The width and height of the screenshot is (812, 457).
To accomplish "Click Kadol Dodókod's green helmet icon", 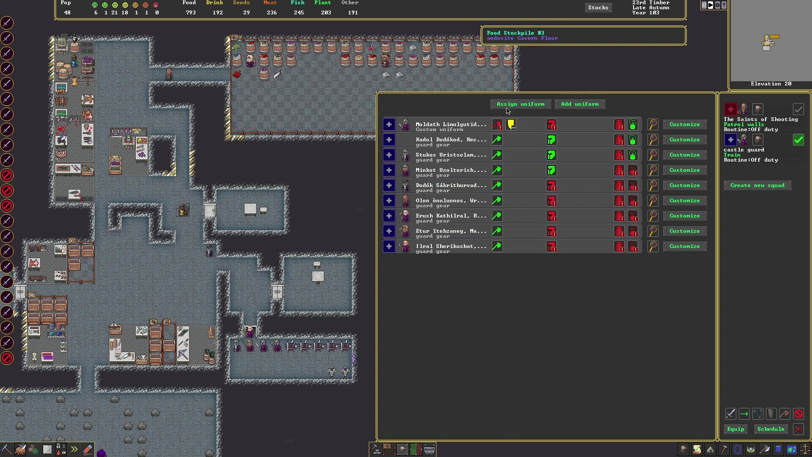I will [551, 140].
